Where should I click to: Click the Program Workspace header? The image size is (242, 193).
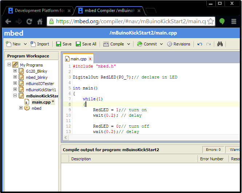pyautogui.click(x=32, y=56)
